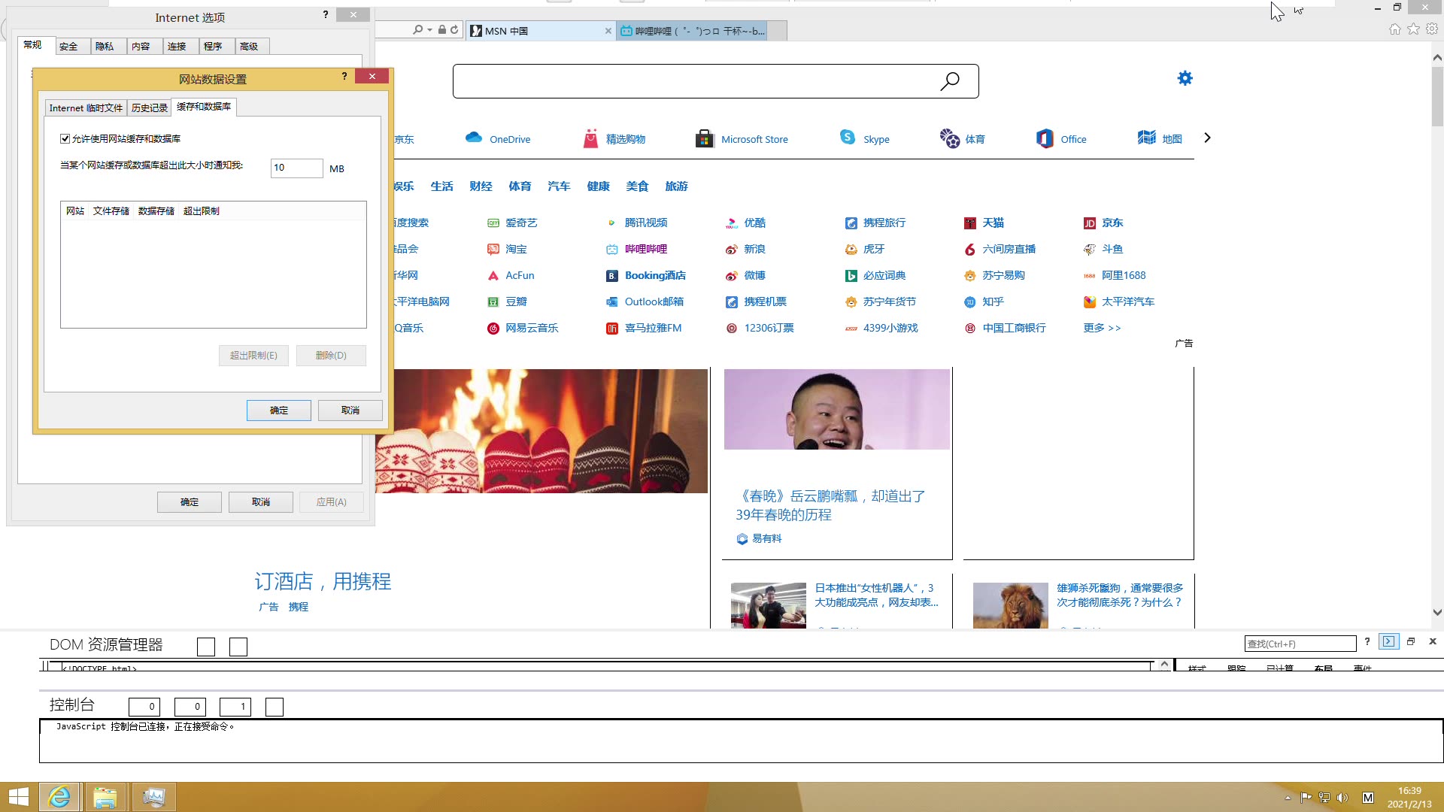The image size is (1444, 812).
Task: Open the 更多>> link for additional sites
Action: coord(1103,328)
